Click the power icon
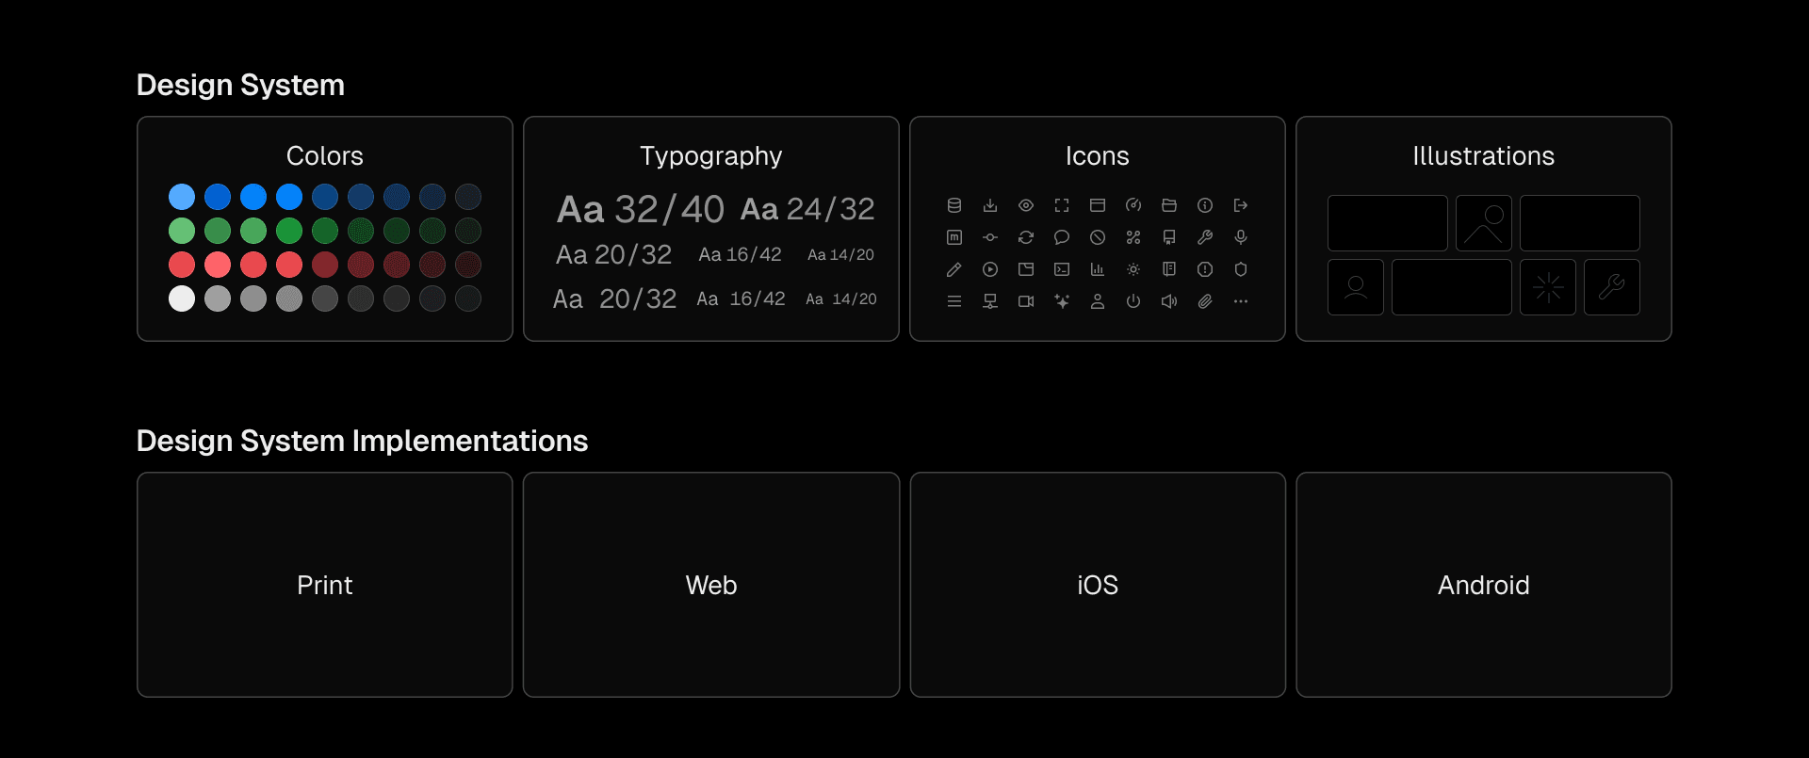1809x758 pixels. (1133, 301)
